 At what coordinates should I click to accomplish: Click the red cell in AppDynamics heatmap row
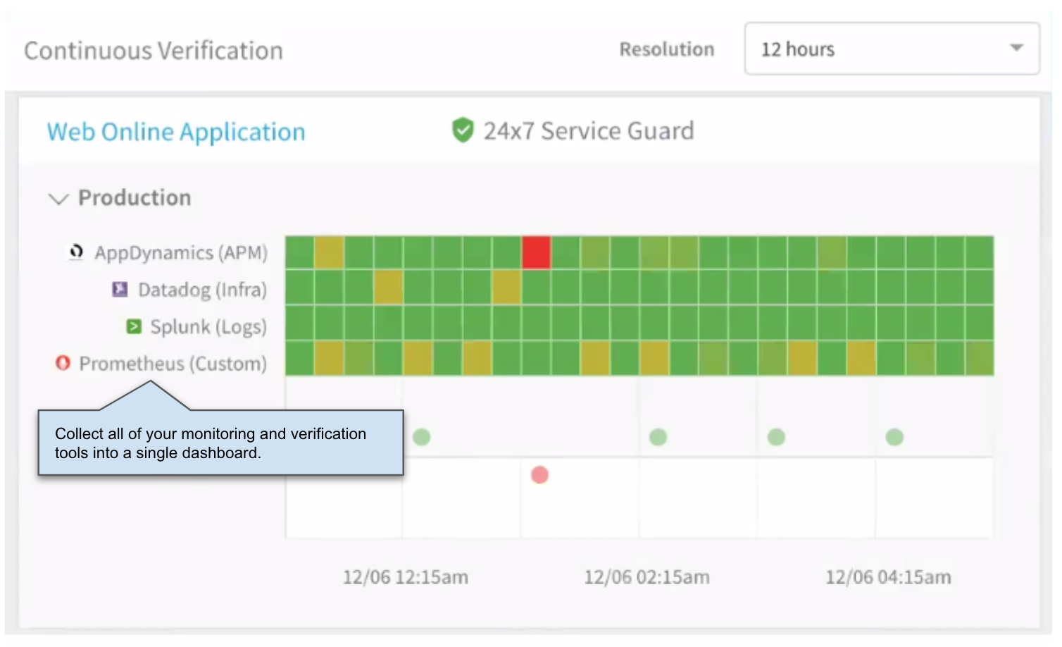pos(536,252)
